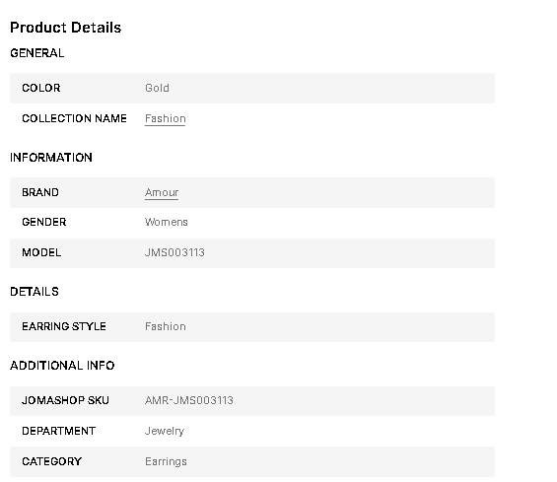
Task: Select the Jewelry department value
Action: click(x=165, y=431)
